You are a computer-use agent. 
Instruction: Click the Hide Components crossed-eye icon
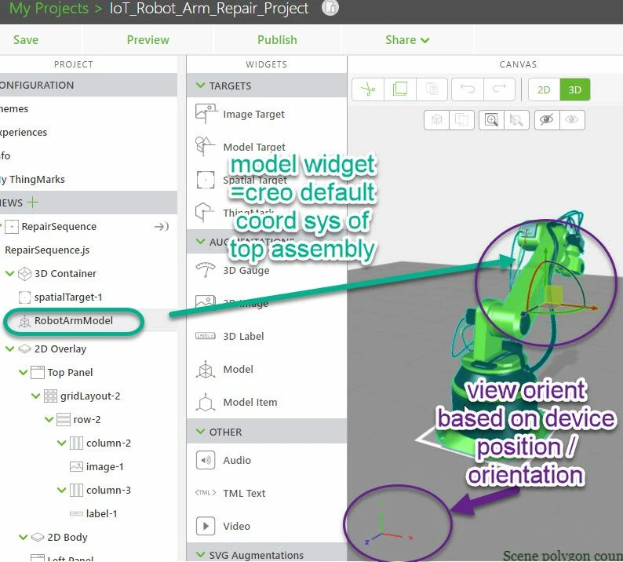[x=547, y=119]
